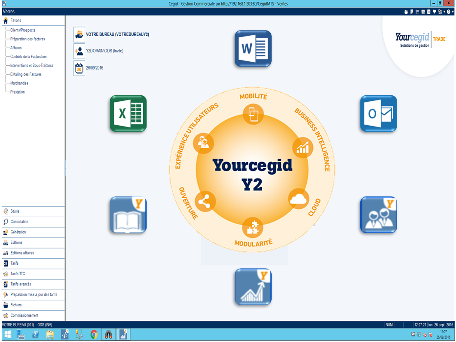Click the Yourcegid Trade logo
456x342 pixels.
click(420, 40)
